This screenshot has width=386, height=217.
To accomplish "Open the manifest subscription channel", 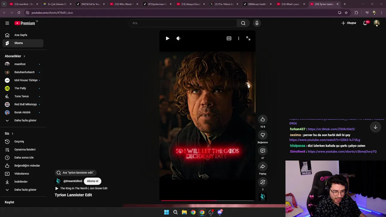I will [x=23, y=64].
